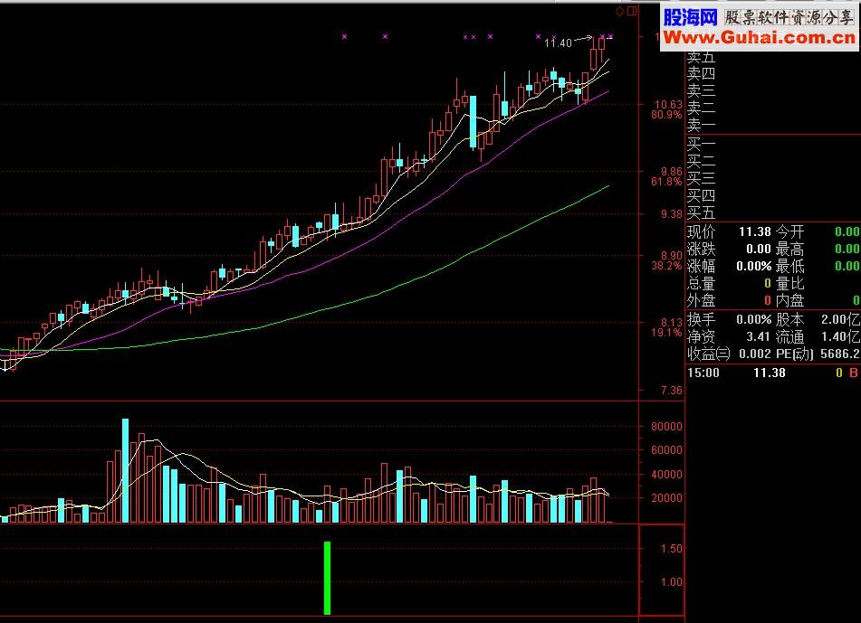Click the 20000 volume axis label

(666, 498)
